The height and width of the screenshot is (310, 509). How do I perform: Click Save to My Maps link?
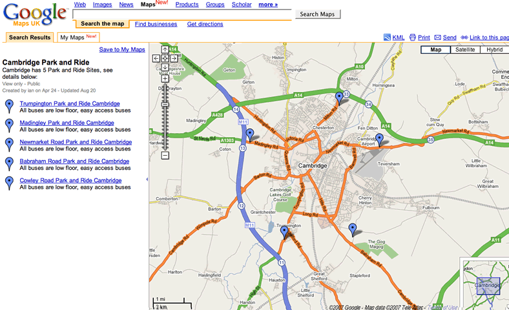[122, 49]
